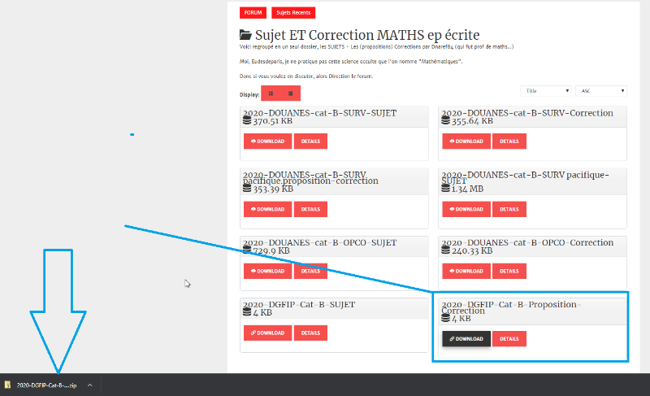Expand options chevron for downloaded zip file

tap(89, 385)
